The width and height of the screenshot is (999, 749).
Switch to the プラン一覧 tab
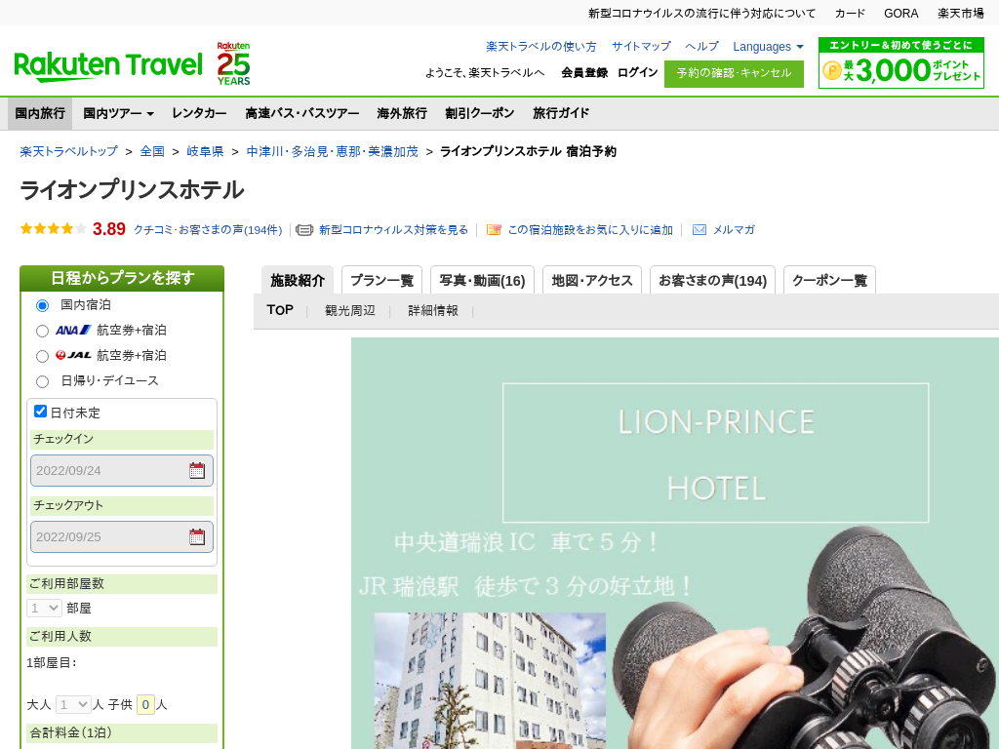point(381,280)
